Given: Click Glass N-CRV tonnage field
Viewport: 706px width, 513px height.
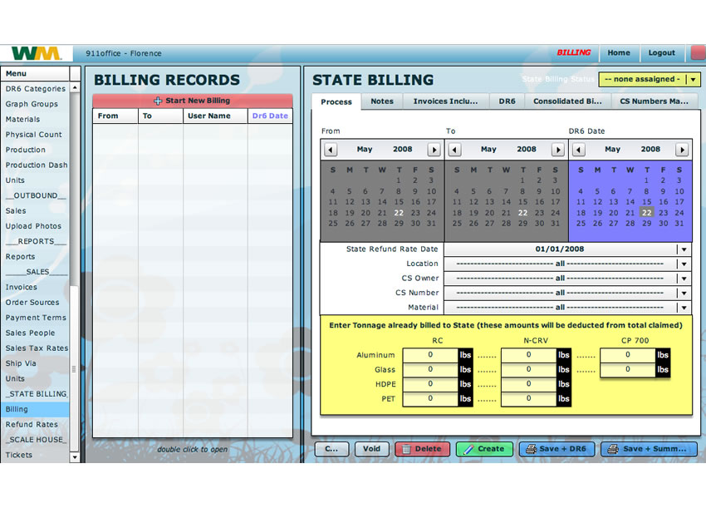Looking at the screenshot, I should point(528,370).
